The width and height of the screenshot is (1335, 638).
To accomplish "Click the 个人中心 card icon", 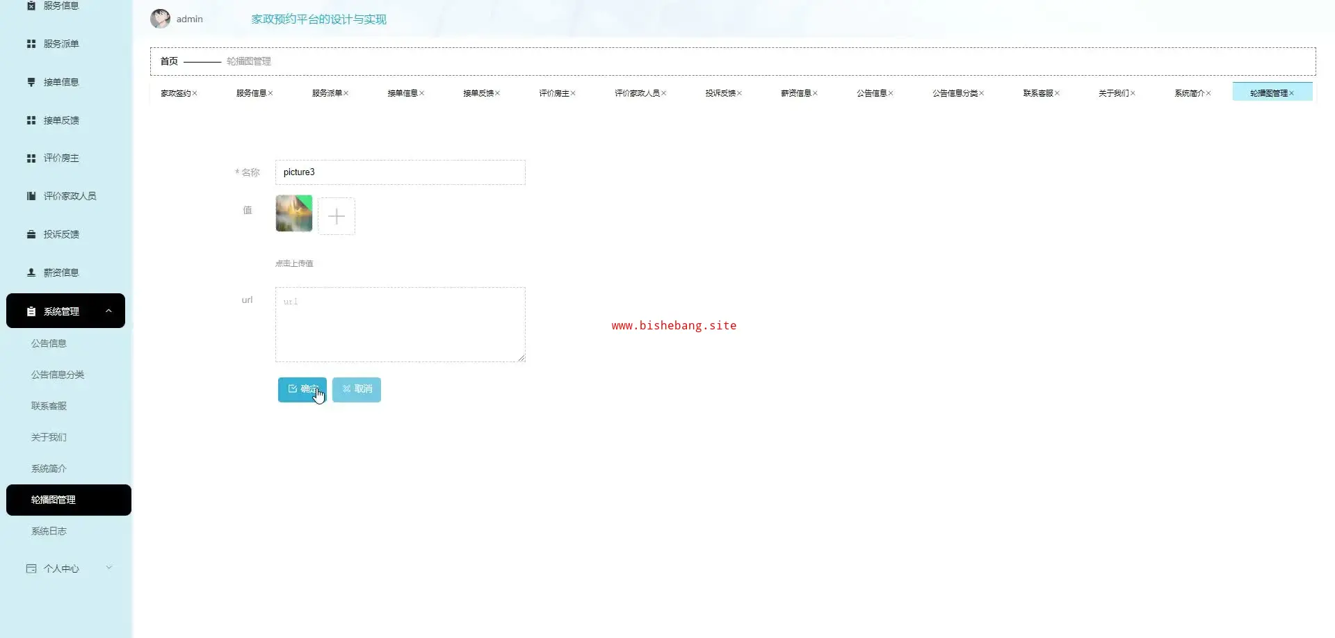I will (31, 569).
